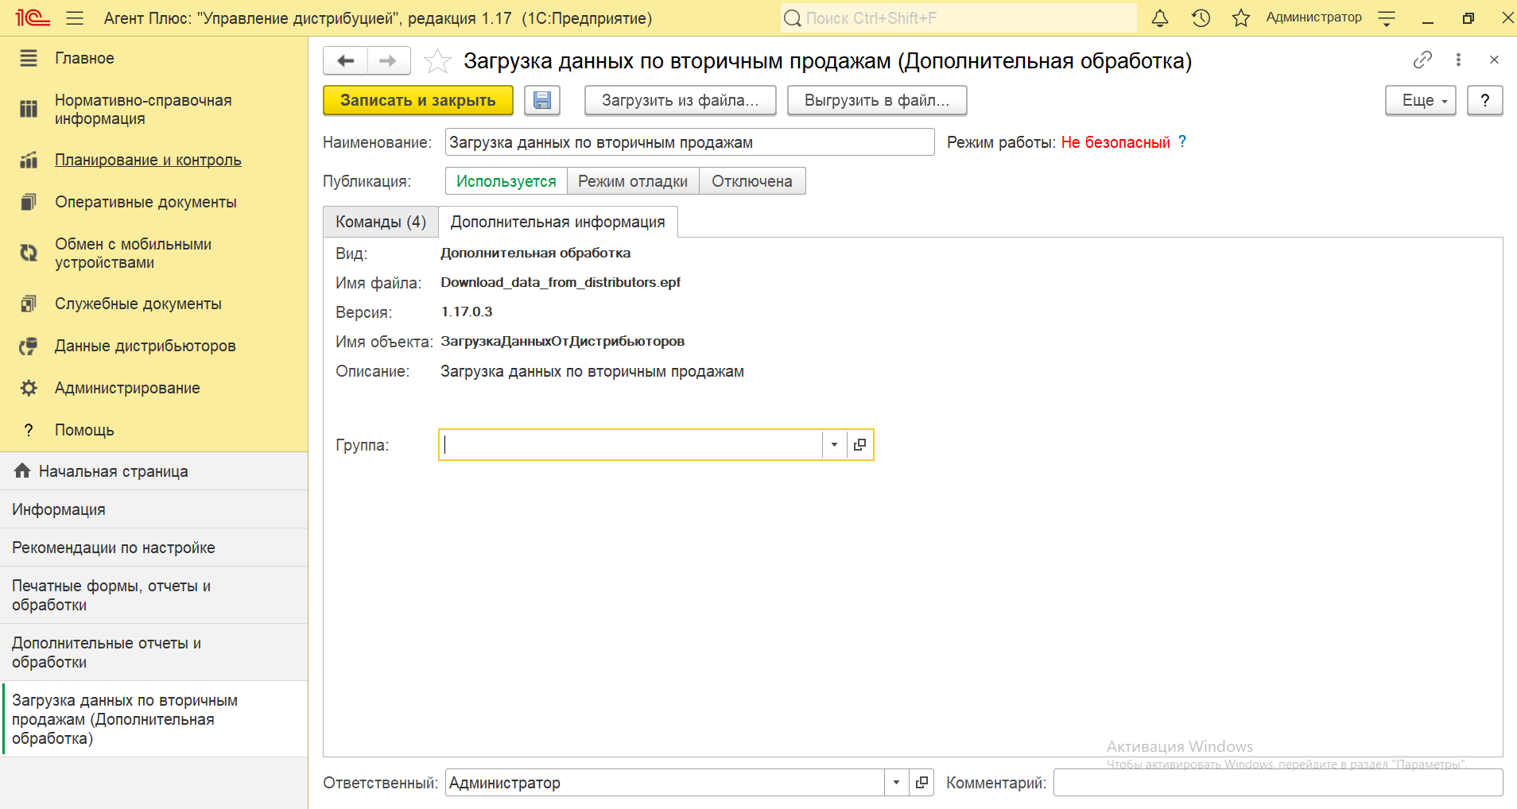Open history clock icon

(1201, 17)
